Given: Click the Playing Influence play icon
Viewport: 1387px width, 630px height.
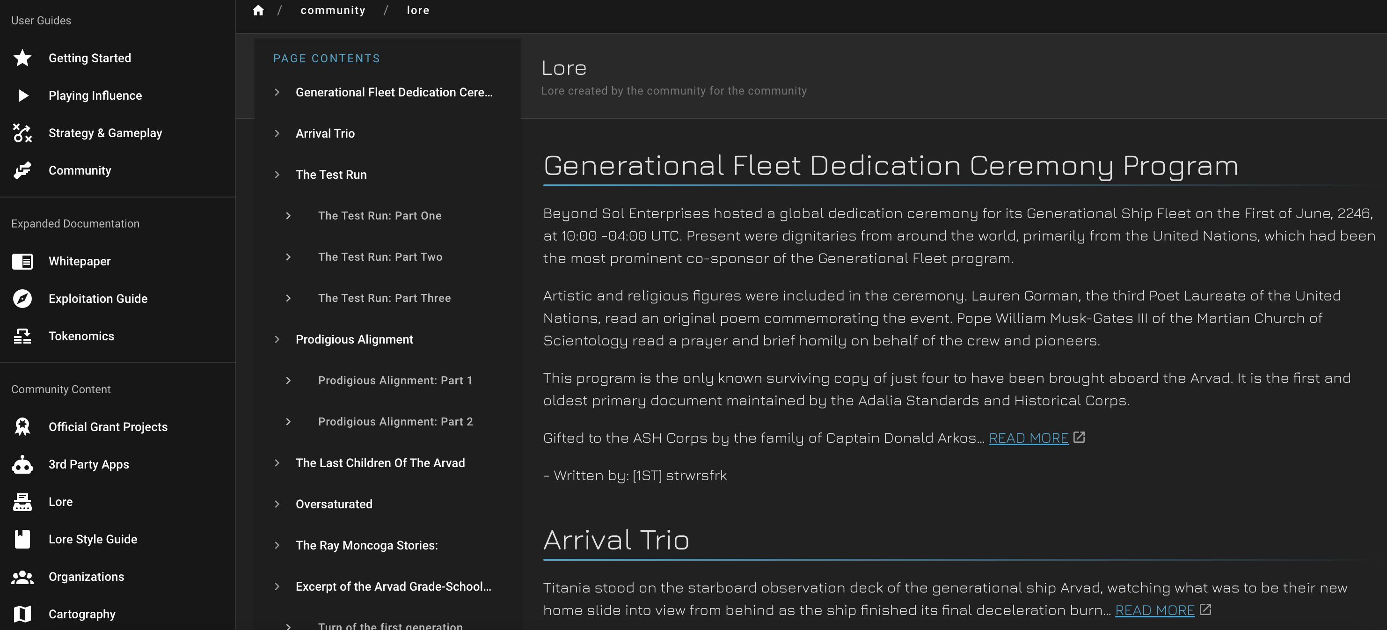Looking at the screenshot, I should [22, 95].
